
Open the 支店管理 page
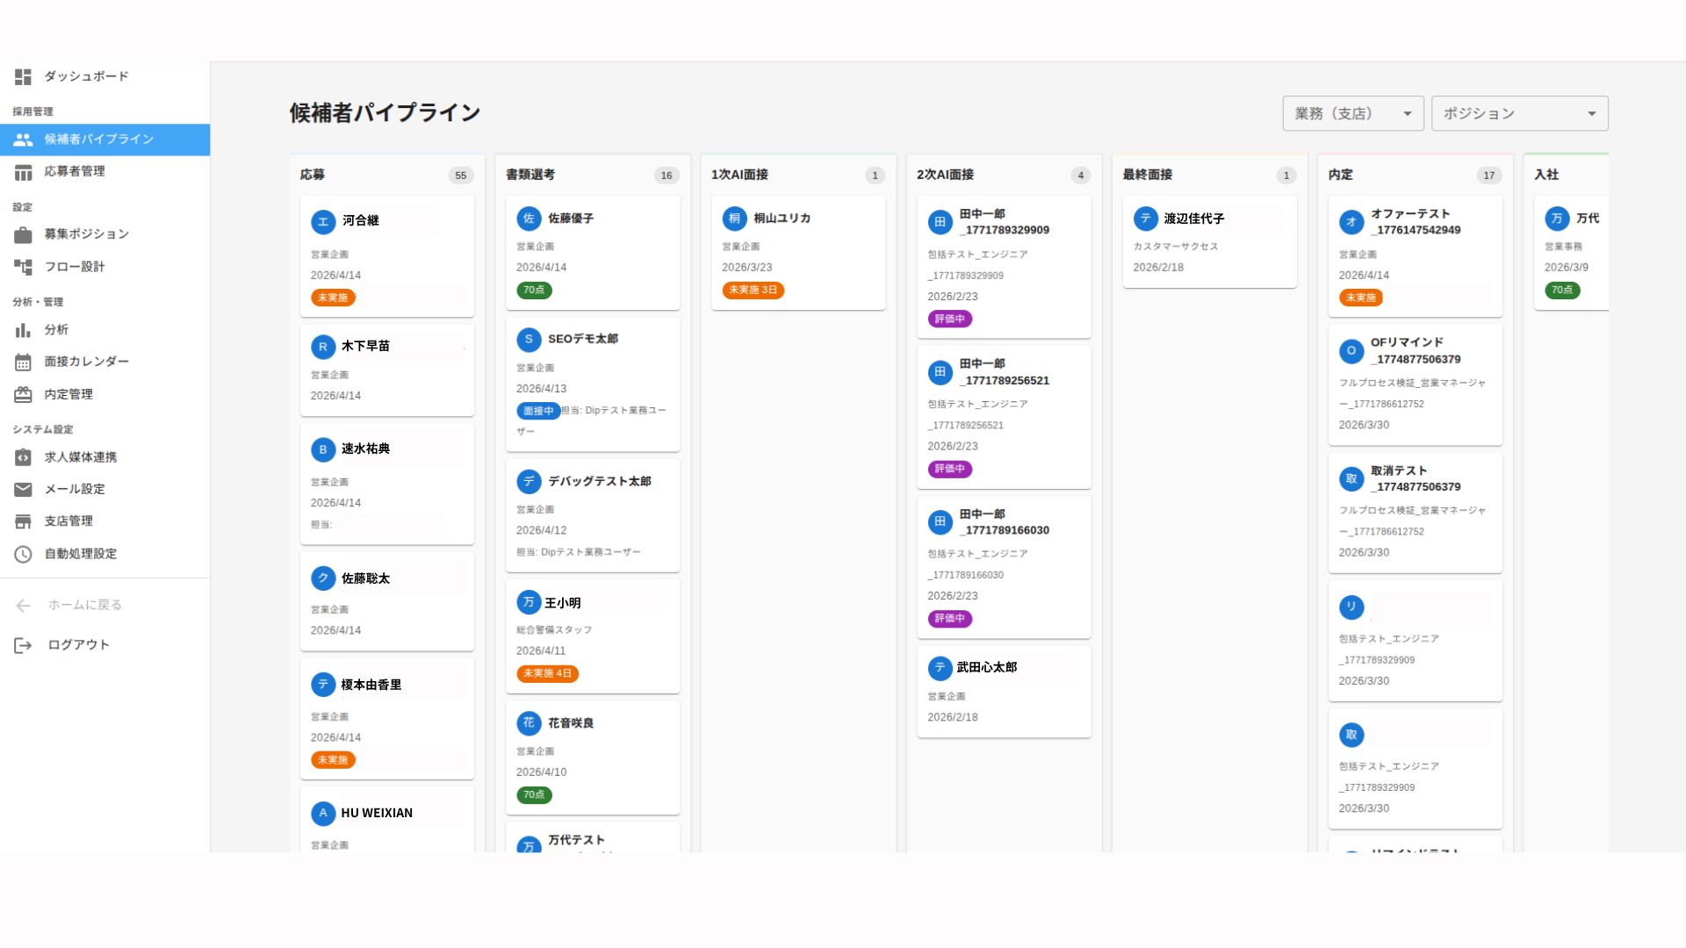coord(105,521)
